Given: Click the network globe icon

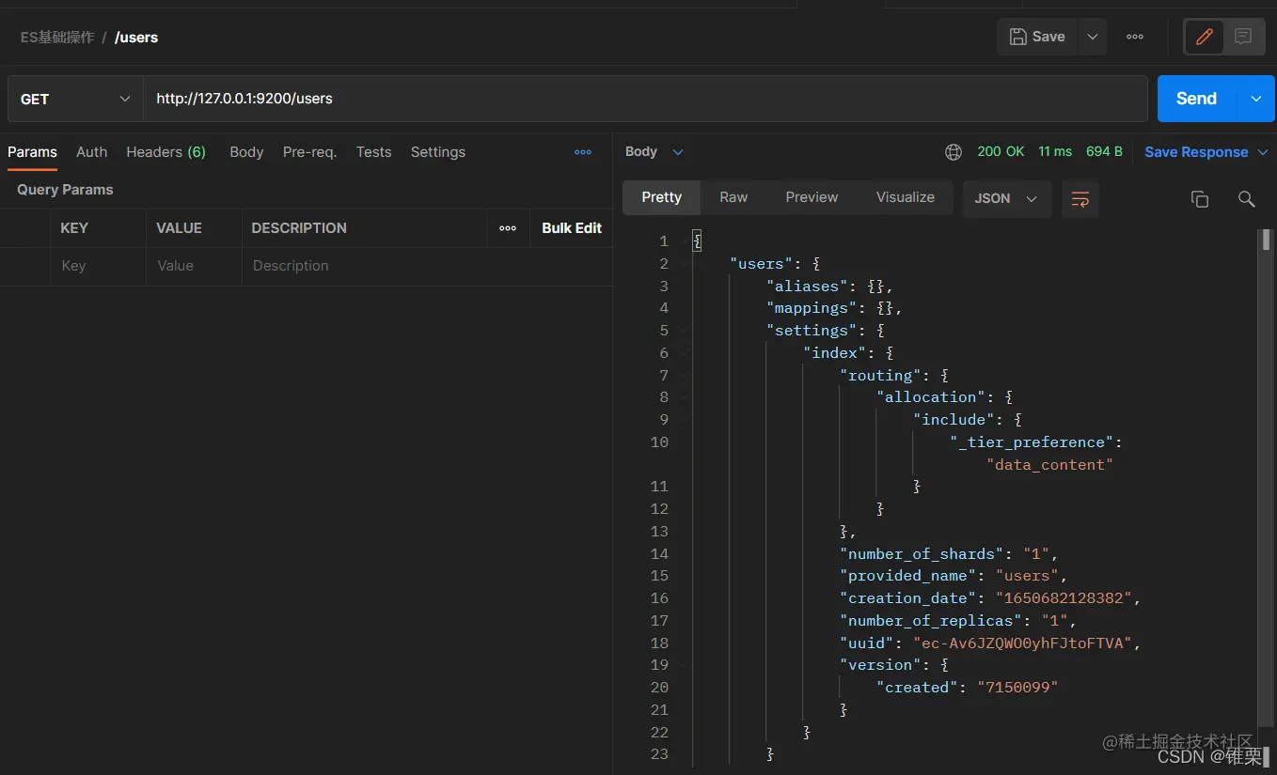Looking at the screenshot, I should pyautogui.click(x=954, y=152).
